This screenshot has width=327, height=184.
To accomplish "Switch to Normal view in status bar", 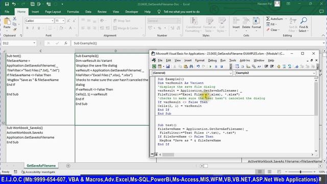I will pos(260,172).
